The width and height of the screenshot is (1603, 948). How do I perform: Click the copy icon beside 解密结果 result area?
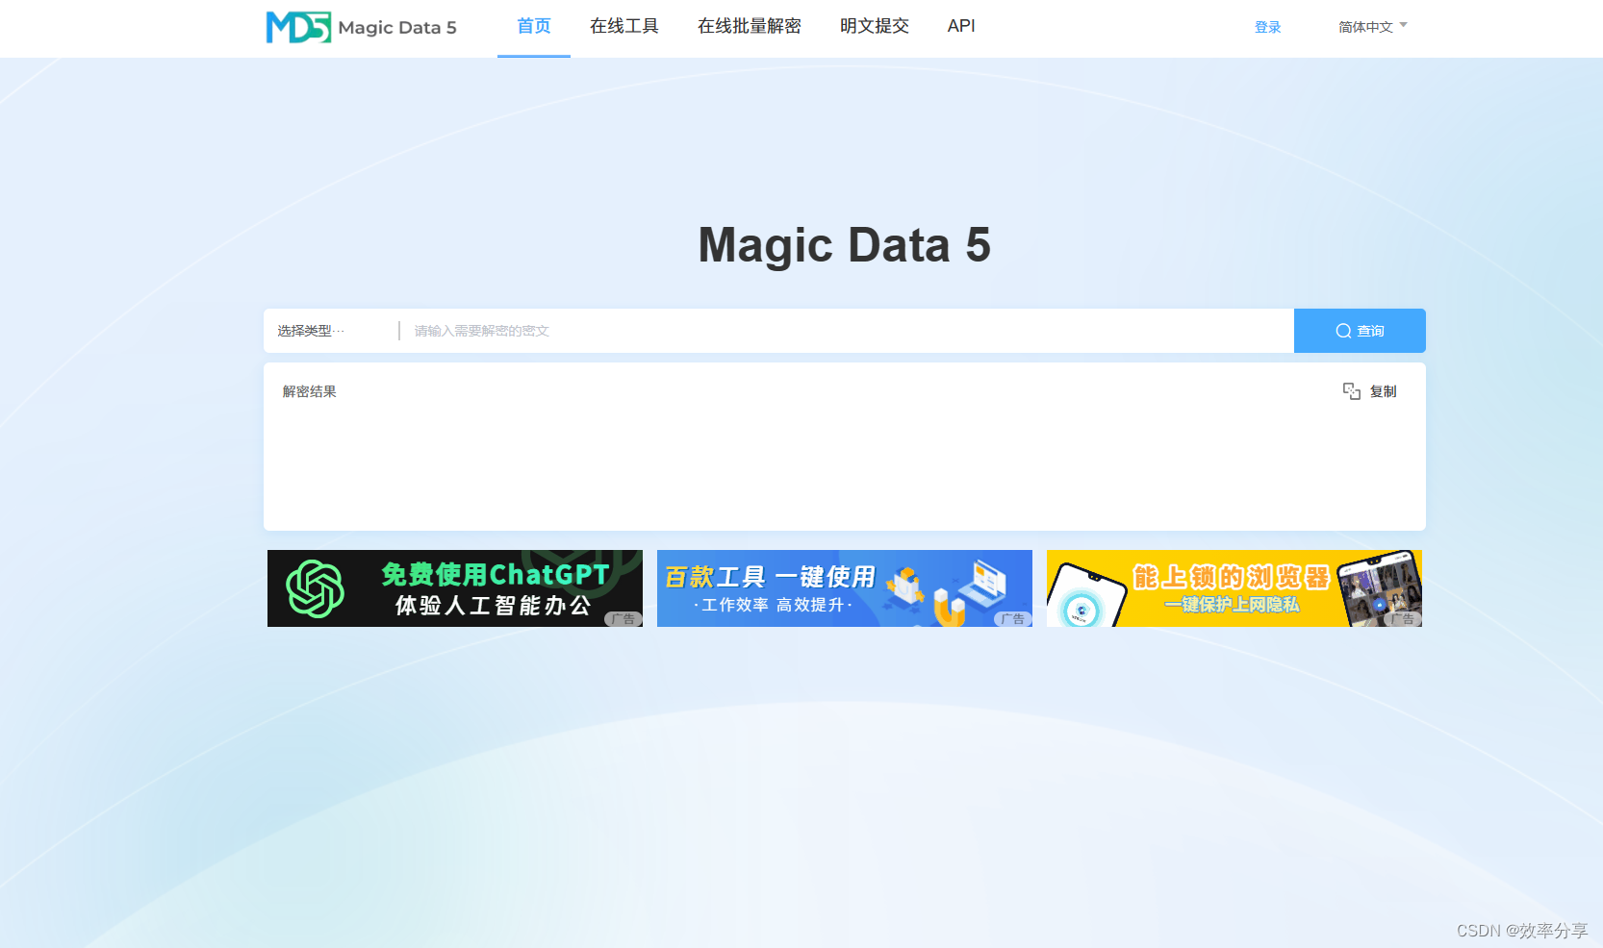[x=1353, y=391]
